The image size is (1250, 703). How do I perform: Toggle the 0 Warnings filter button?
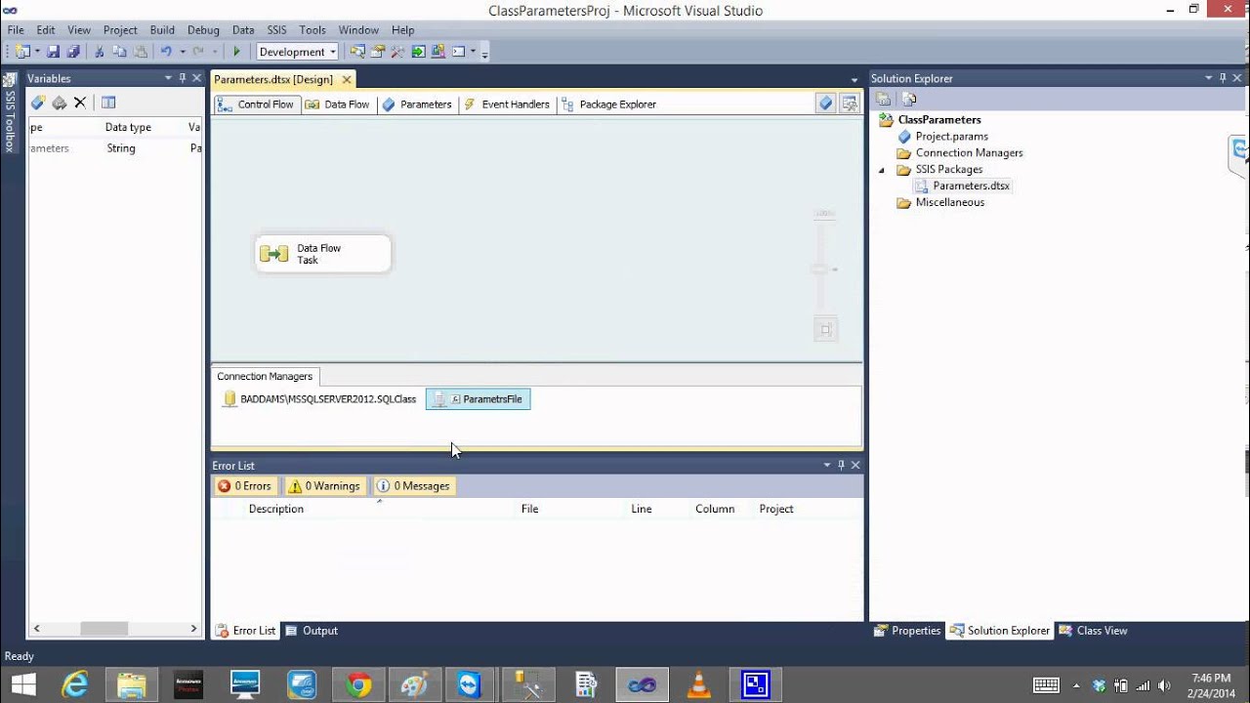tap(324, 486)
